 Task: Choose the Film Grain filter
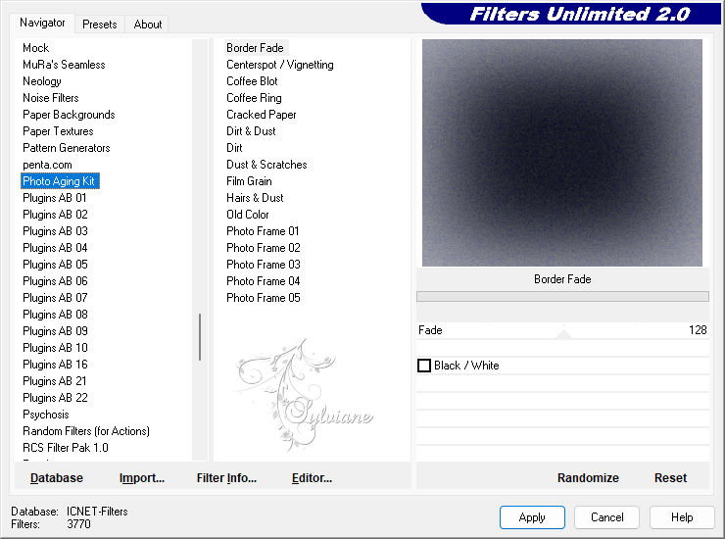[x=249, y=181]
